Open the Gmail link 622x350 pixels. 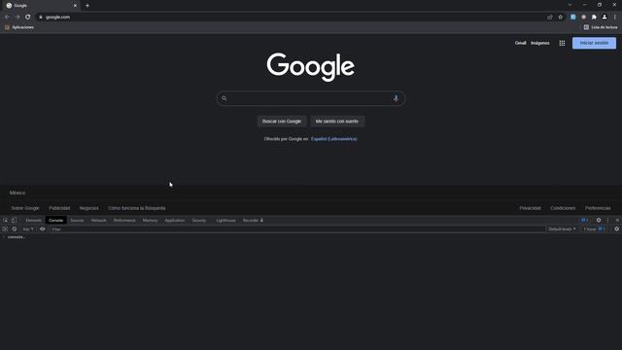[521, 43]
